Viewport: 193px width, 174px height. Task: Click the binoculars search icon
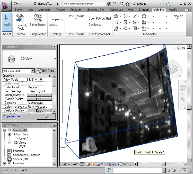tap(109, 4)
